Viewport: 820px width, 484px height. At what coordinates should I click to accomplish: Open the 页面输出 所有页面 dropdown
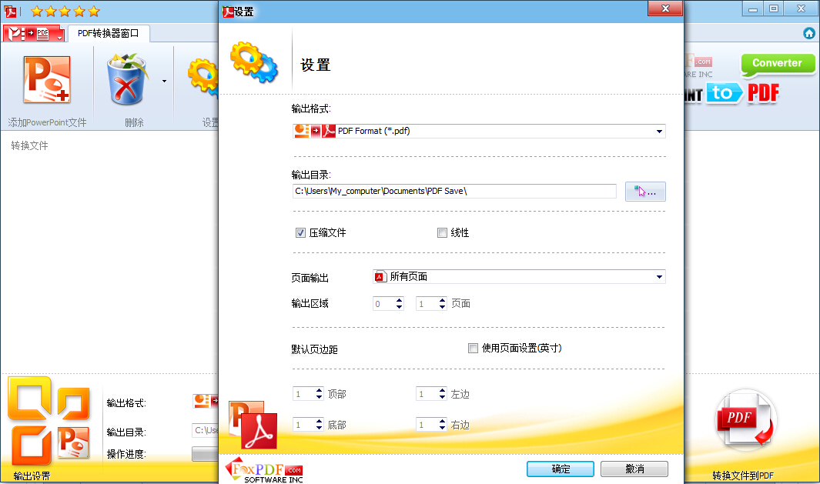(658, 275)
